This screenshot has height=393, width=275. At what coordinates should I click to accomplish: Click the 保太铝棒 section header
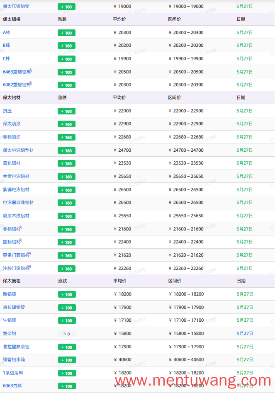pyautogui.click(x=12, y=19)
